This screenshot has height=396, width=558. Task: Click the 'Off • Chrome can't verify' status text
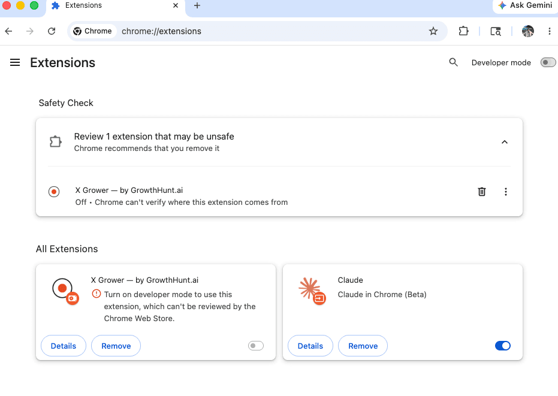182,202
